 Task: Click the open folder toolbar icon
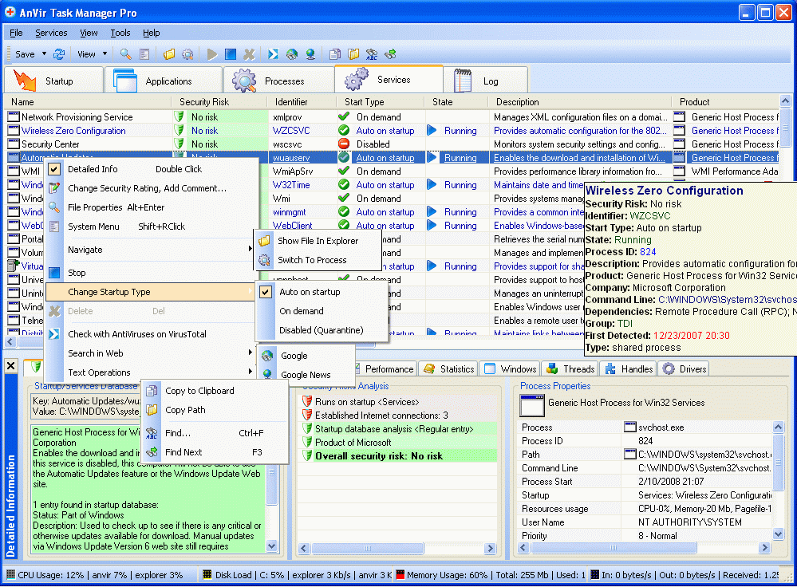[x=169, y=54]
